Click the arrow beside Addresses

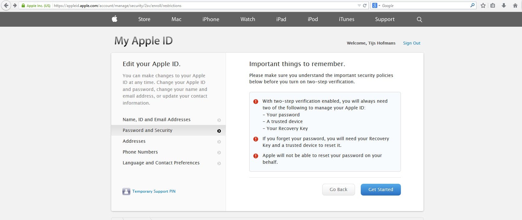[x=219, y=142]
